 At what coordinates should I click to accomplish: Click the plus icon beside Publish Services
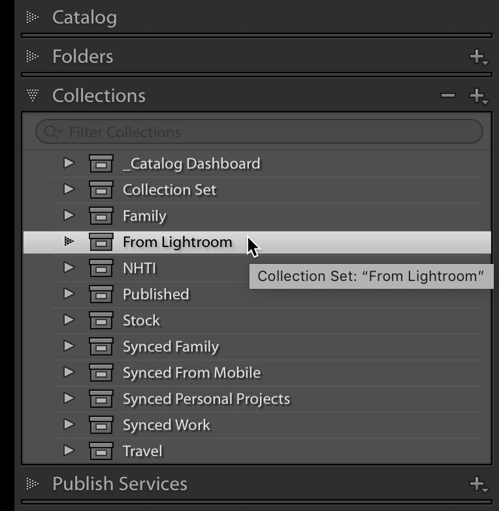point(479,484)
